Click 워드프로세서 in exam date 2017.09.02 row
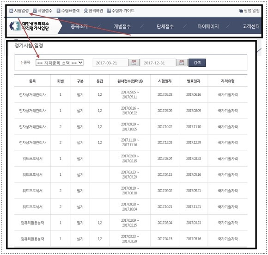This screenshot has height=255, width=268. coord(32,191)
